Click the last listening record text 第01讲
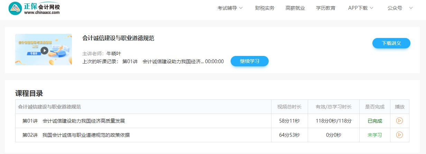426x154 pixels. coord(130,61)
